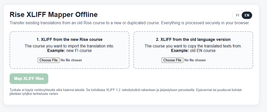The height and width of the screenshot is (112, 267).
Task: Click "No file chosen" under new Rise course
Action: [71, 60]
